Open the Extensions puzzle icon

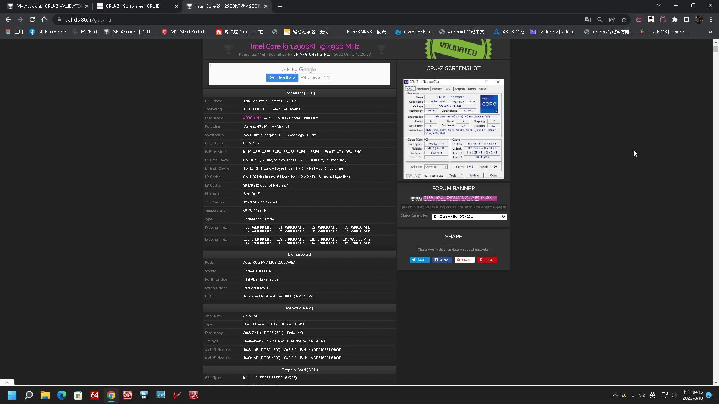[675, 19]
